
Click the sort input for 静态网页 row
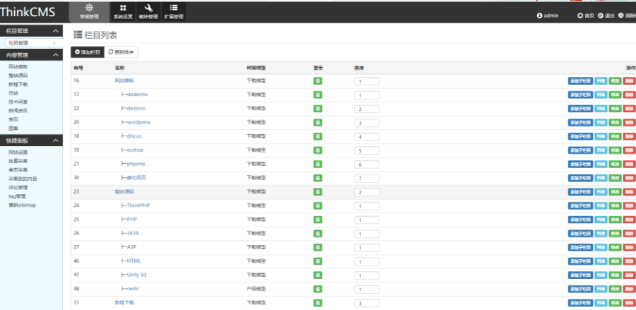[x=367, y=178]
